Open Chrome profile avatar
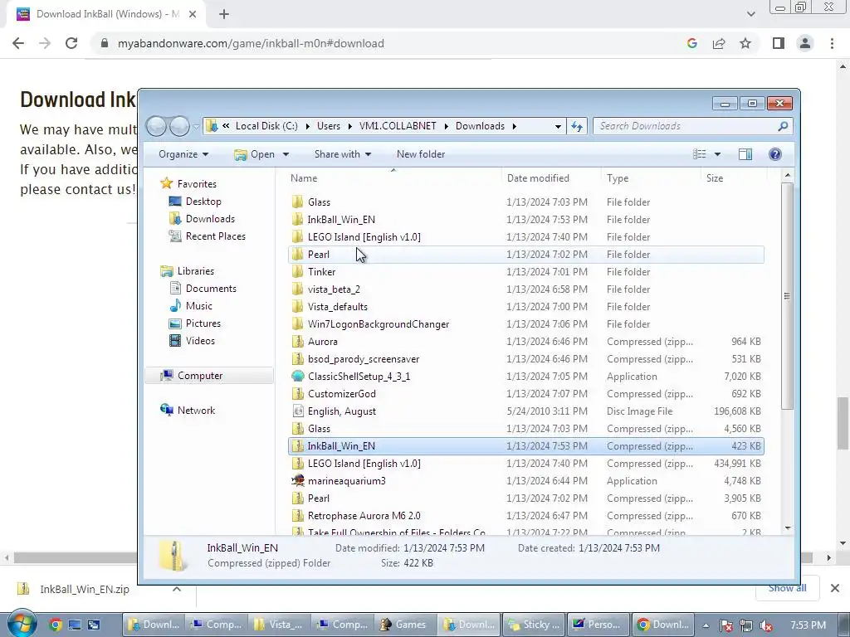 (805, 43)
